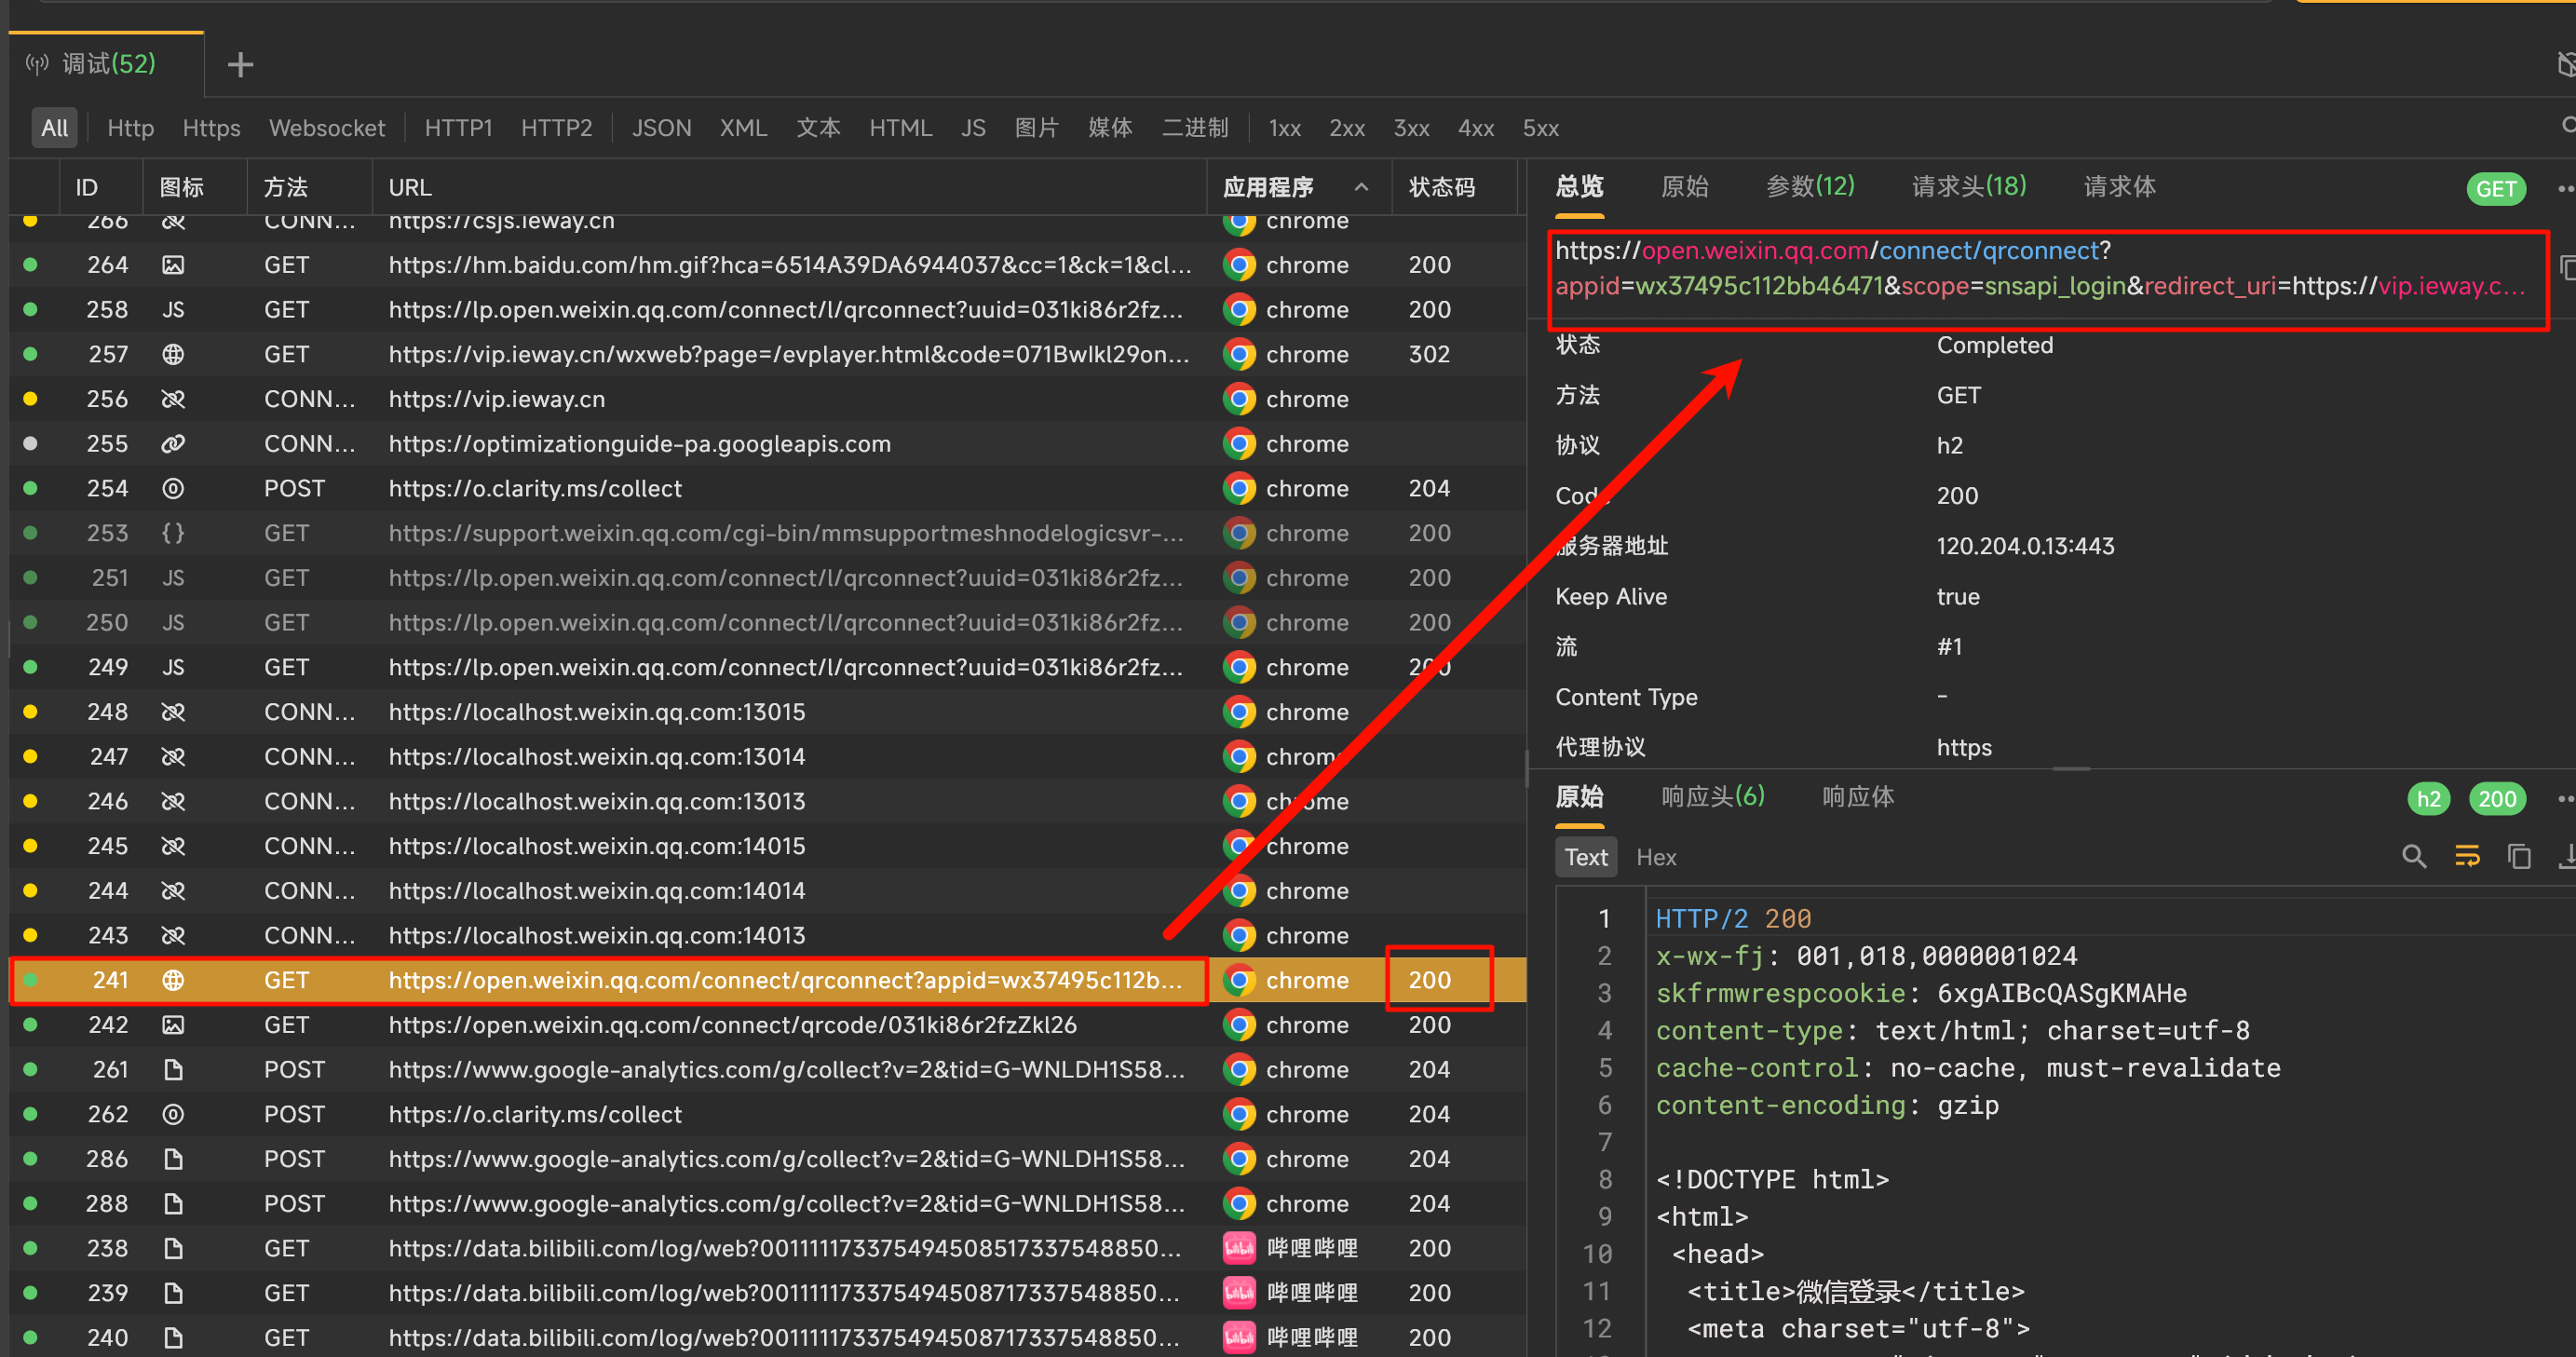
Task: Click the JSON braces icon in row 253
Action: [173, 533]
